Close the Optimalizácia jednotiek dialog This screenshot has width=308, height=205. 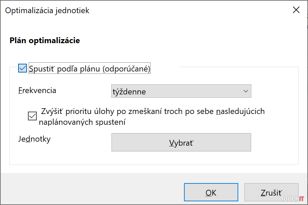(296, 10)
